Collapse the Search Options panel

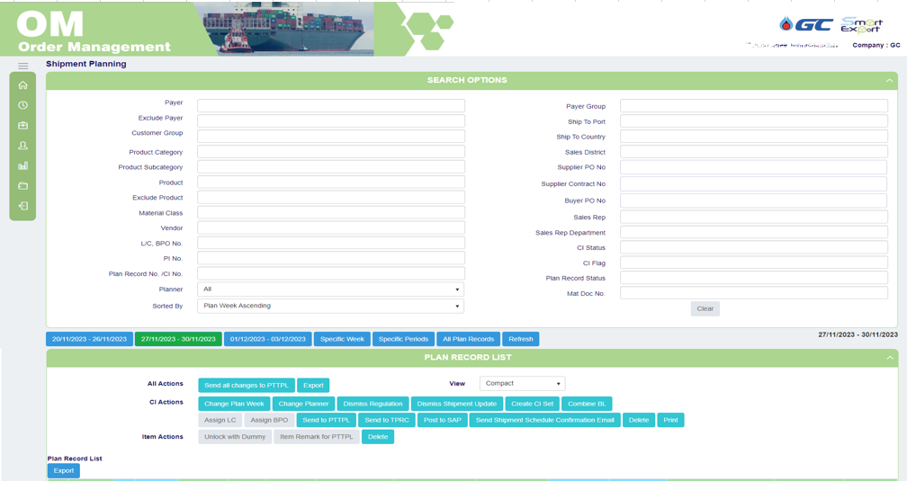(x=889, y=81)
